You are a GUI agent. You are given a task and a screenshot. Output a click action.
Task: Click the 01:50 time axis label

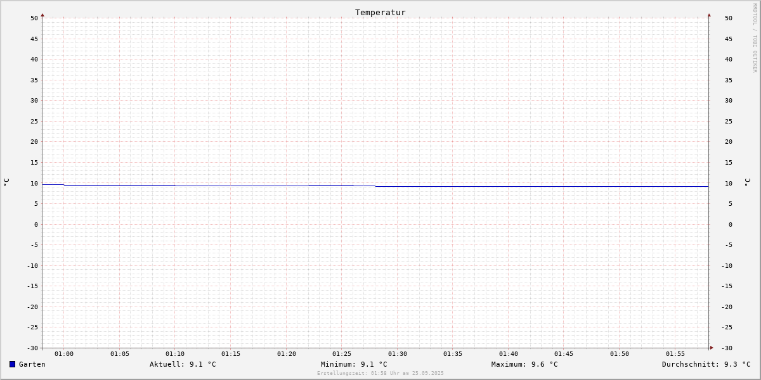coord(620,354)
